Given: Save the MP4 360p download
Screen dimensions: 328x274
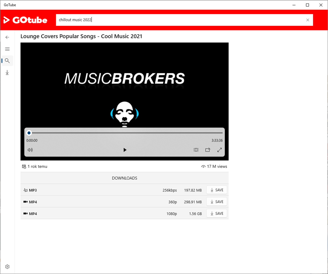Looking at the screenshot, I should (x=217, y=202).
